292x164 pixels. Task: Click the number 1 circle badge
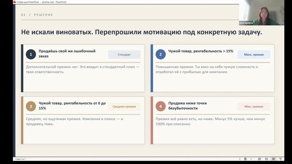coord(31,54)
